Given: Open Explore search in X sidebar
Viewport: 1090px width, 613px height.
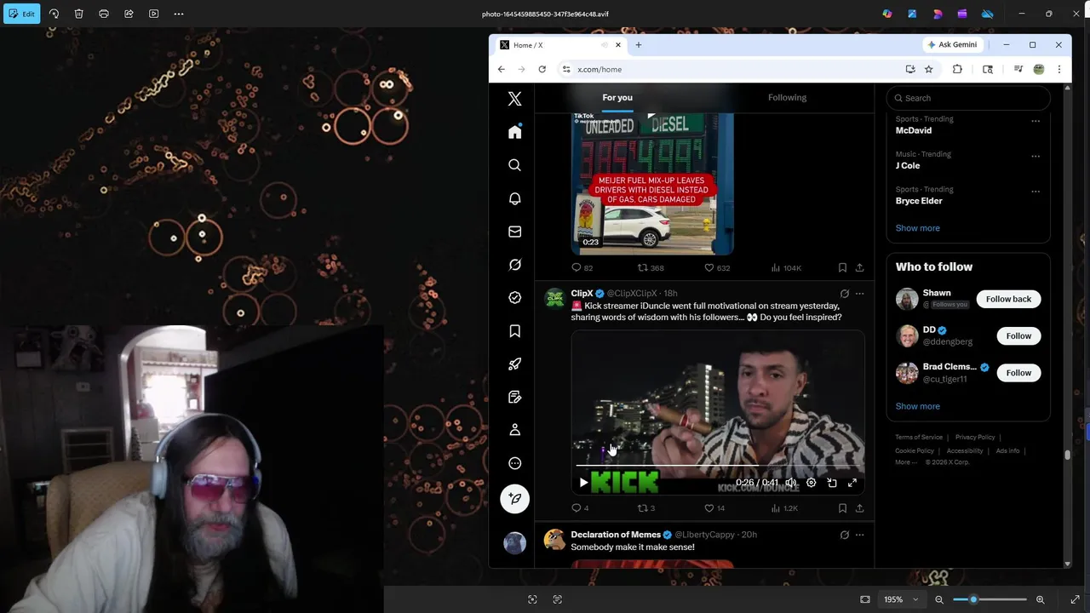Looking at the screenshot, I should pyautogui.click(x=514, y=165).
